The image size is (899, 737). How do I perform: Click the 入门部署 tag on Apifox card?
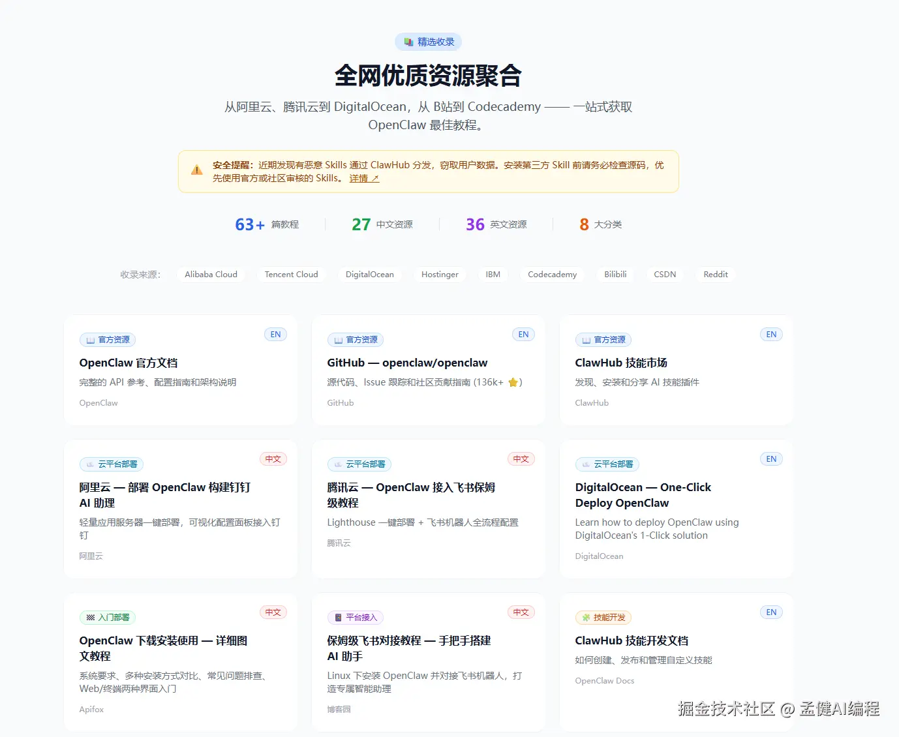(x=107, y=618)
